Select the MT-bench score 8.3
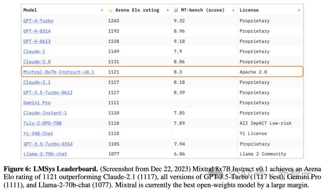This screenshot has width=325, height=191. point(178,72)
